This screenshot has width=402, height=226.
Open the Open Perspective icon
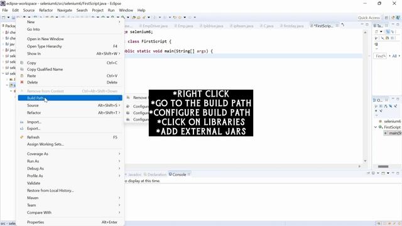(386, 18)
